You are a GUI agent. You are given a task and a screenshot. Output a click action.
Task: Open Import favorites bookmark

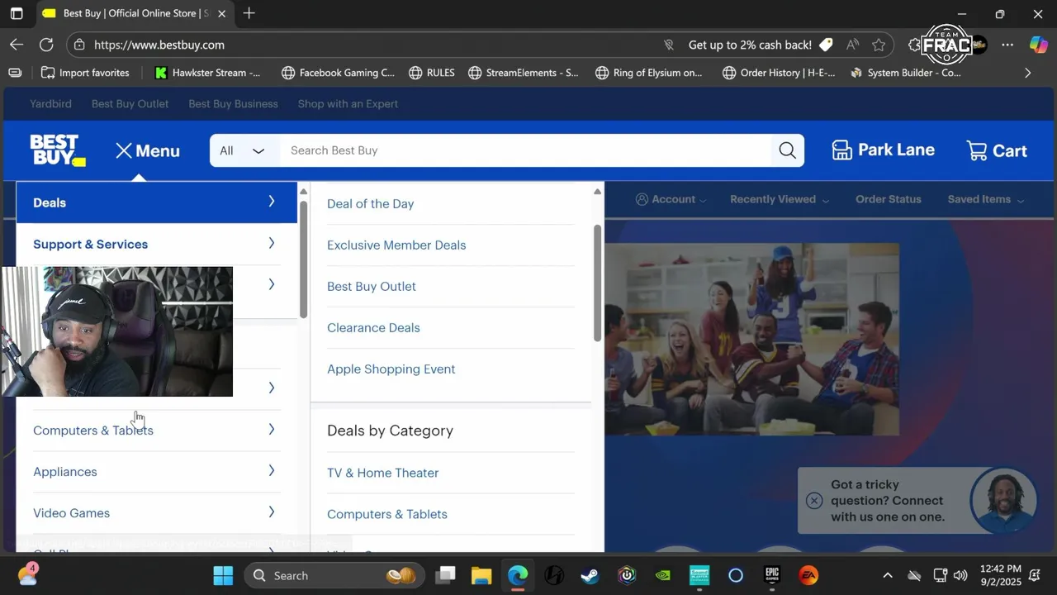(85, 73)
